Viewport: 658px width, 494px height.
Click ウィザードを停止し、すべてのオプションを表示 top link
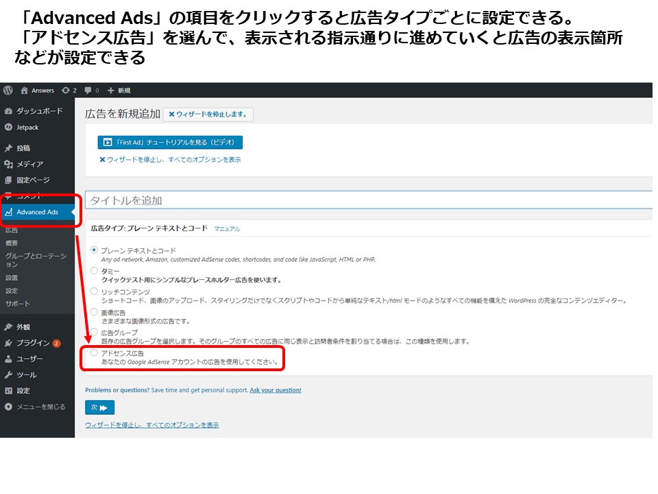tap(170, 160)
